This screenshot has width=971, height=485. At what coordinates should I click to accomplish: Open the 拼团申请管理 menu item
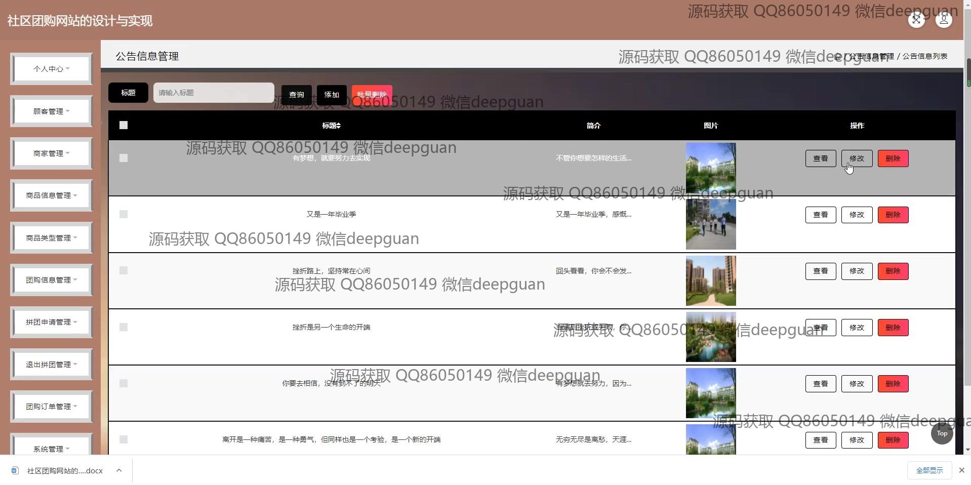[51, 322]
